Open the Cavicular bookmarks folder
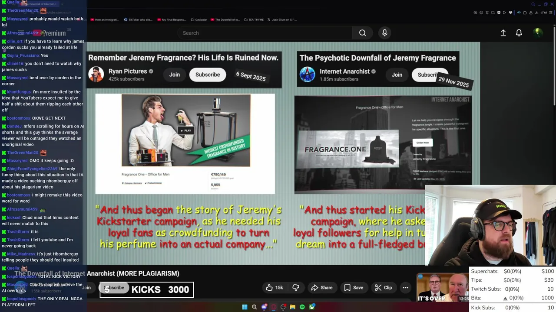Viewport: 556px width, 312px height. [x=199, y=19]
